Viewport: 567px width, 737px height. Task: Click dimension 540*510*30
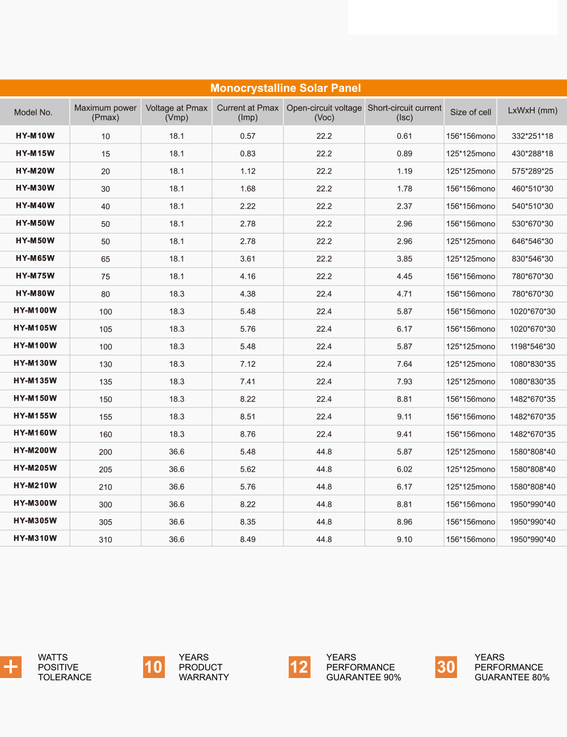(x=532, y=206)
